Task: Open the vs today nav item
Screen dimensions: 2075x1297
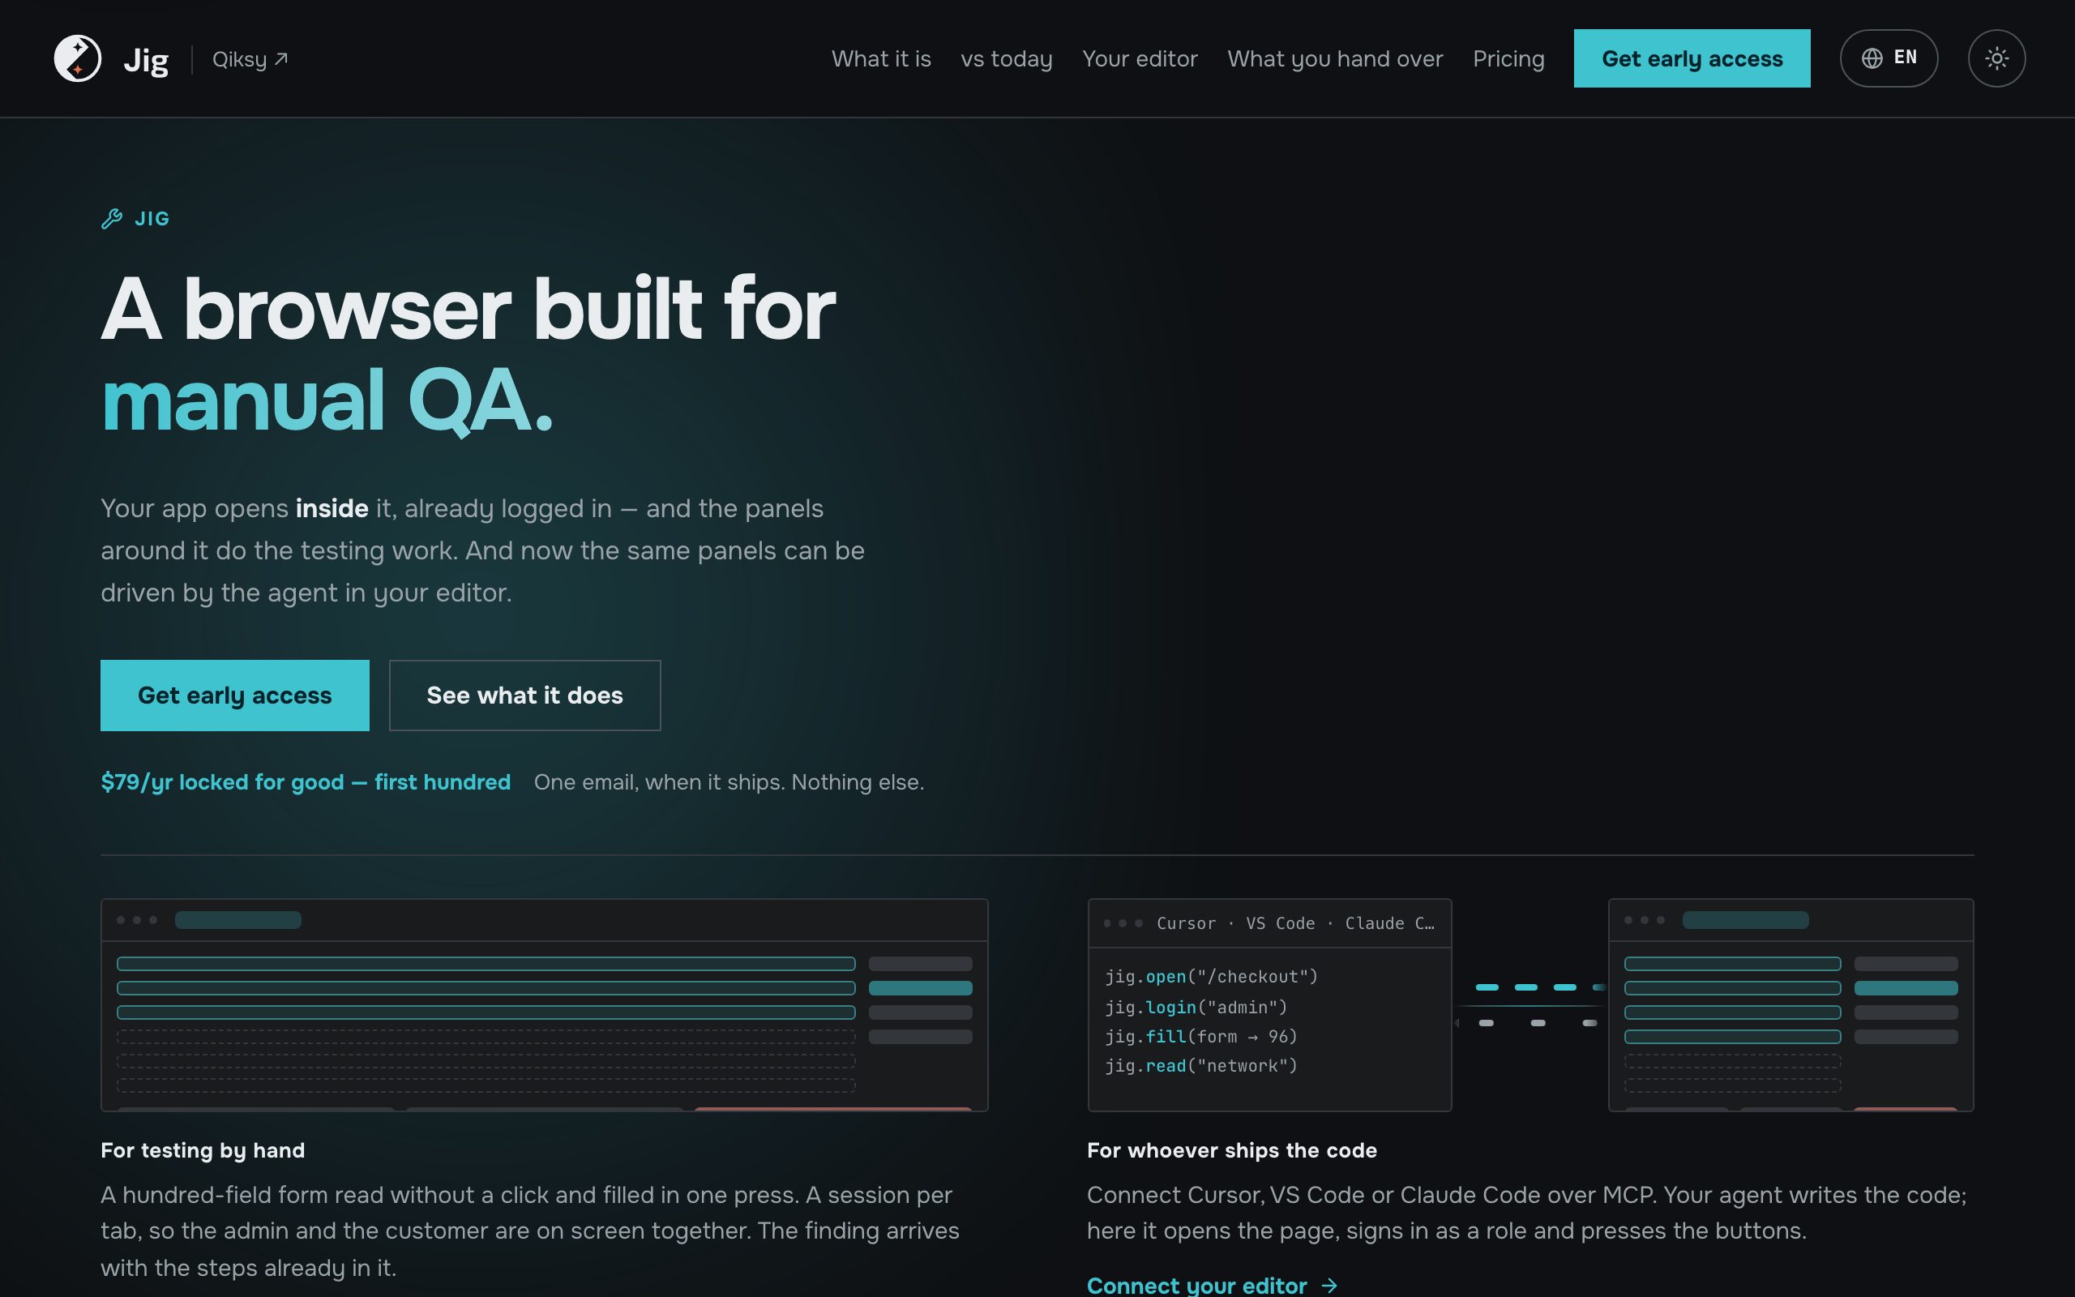Action: [1006, 58]
